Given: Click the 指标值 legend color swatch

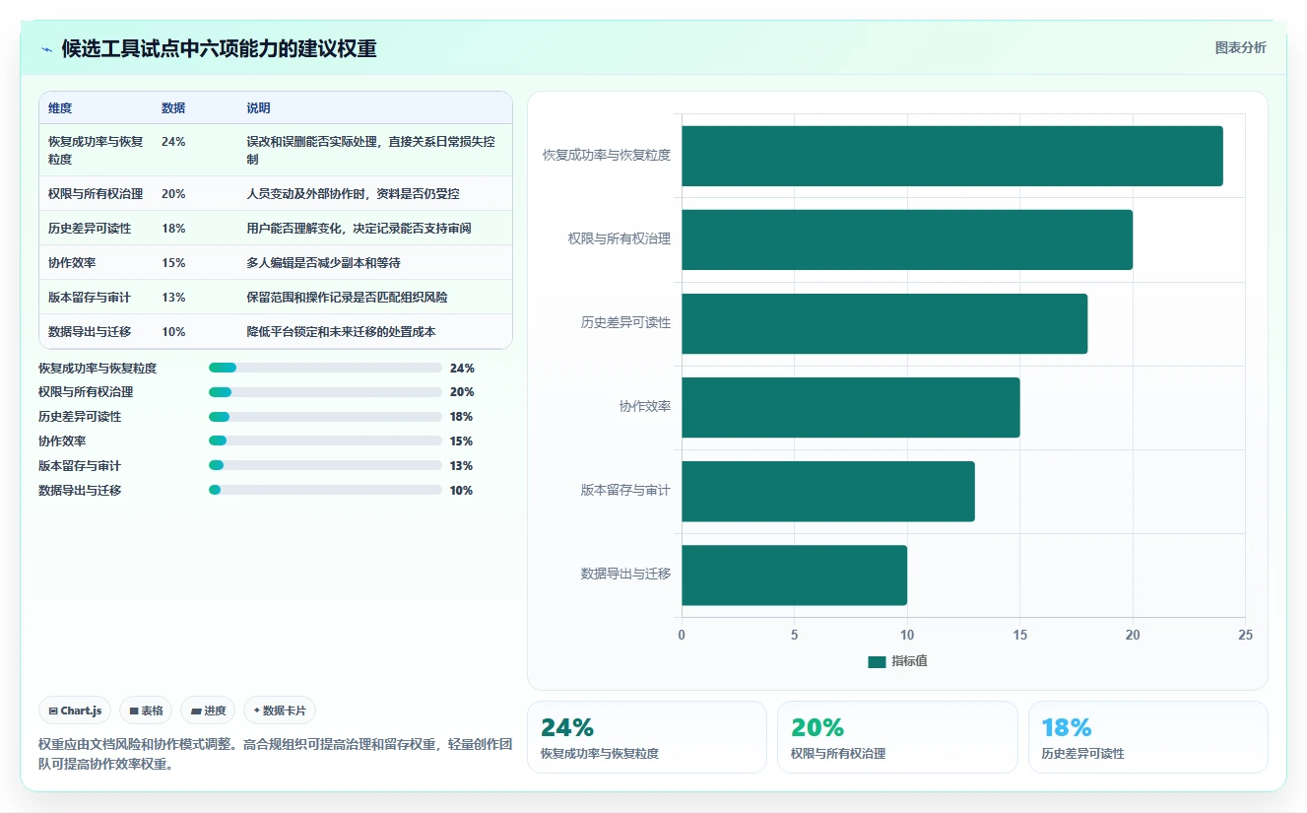Looking at the screenshot, I should 877,661.
